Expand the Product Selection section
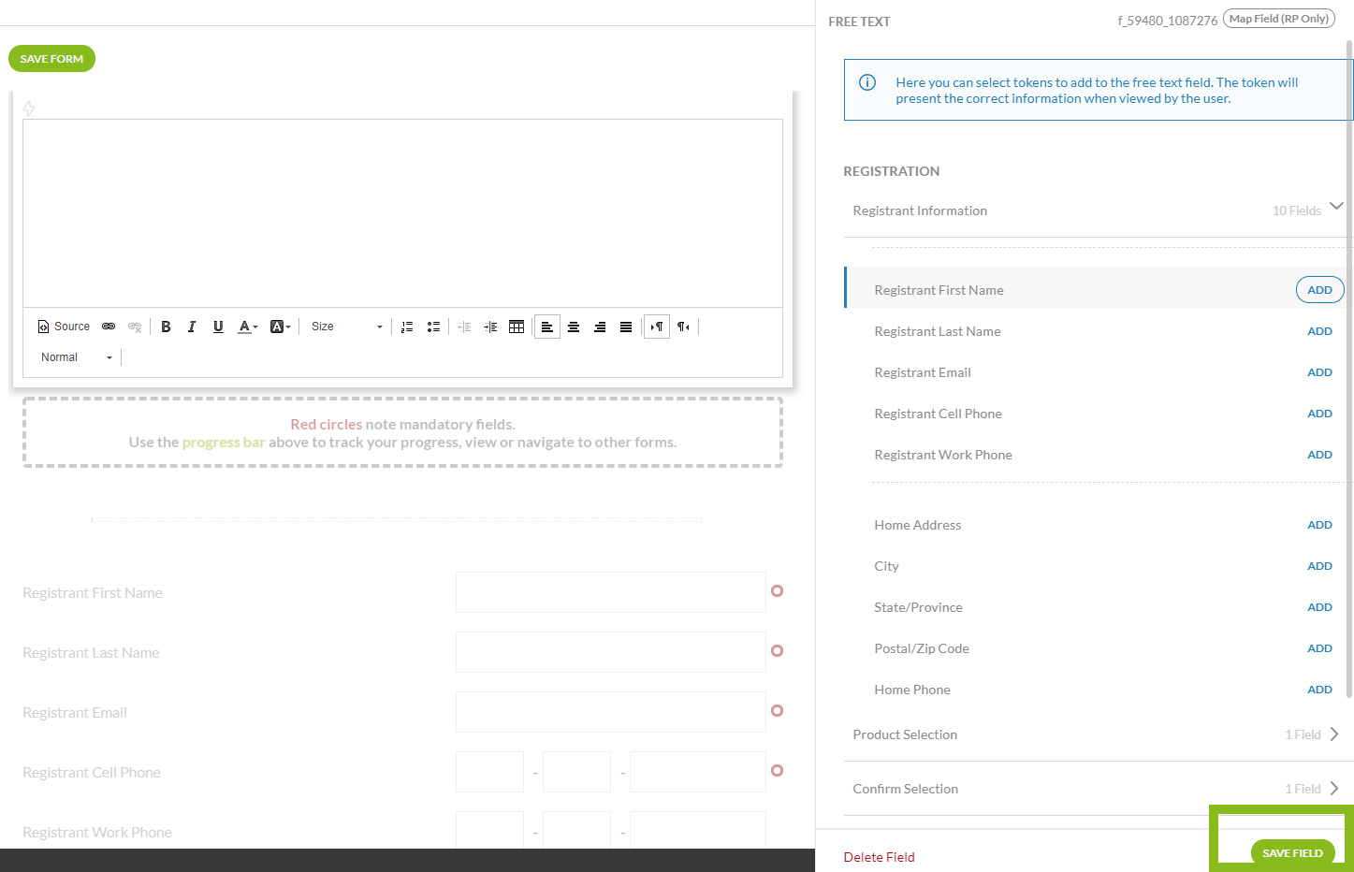Screen dimensions: 1354x872 [x=1334, y=734]
